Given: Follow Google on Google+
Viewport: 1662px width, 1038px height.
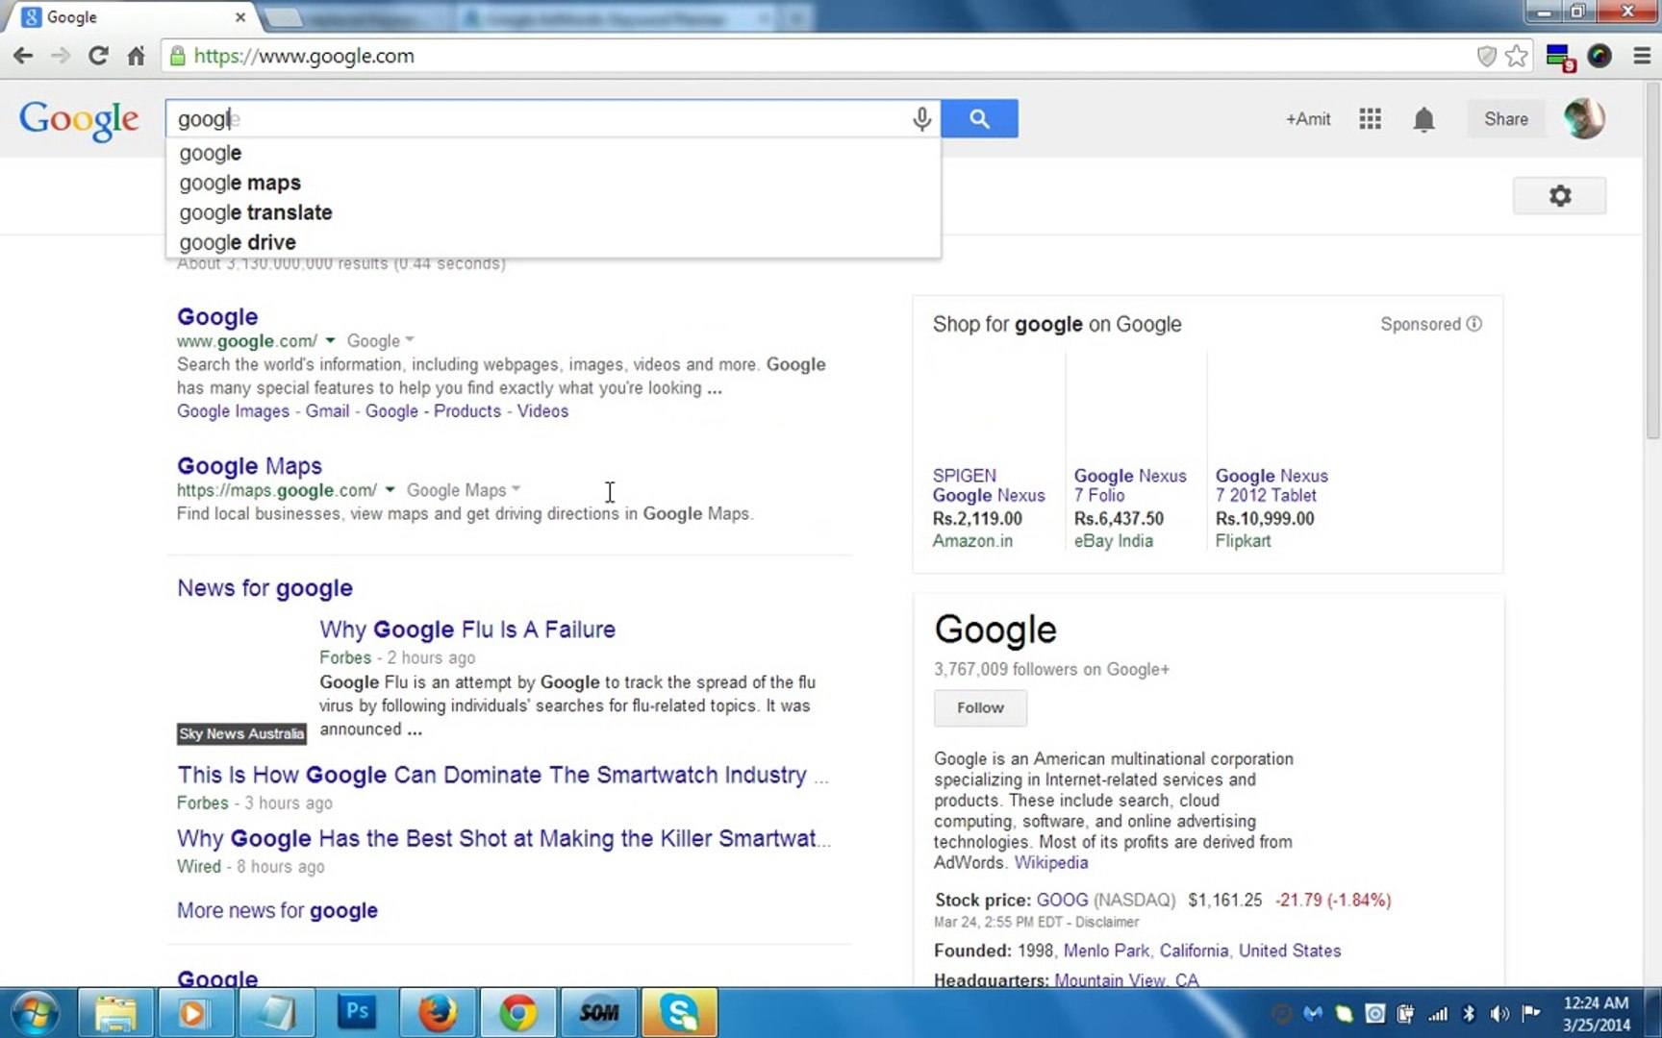Looking at the screenshot, I should [x=980, y=708].
